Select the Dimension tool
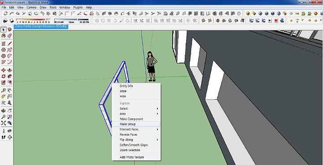 pyautogui.click(x=10, y=90)
